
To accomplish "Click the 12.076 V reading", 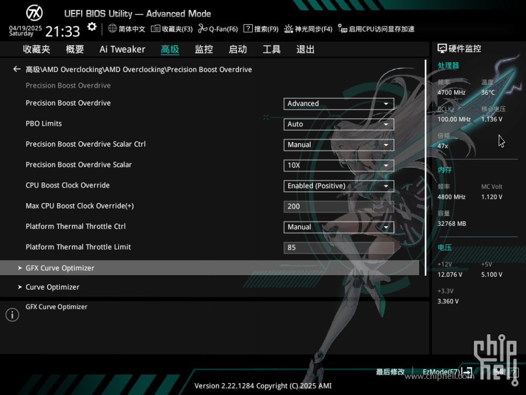I will click(x=450, y=275).
